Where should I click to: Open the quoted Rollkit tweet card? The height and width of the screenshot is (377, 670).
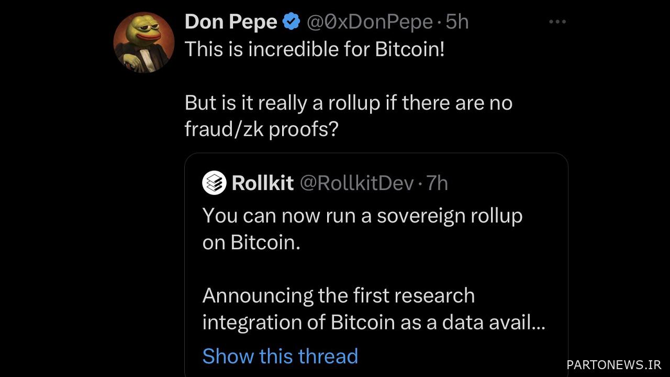pos(376,265)
